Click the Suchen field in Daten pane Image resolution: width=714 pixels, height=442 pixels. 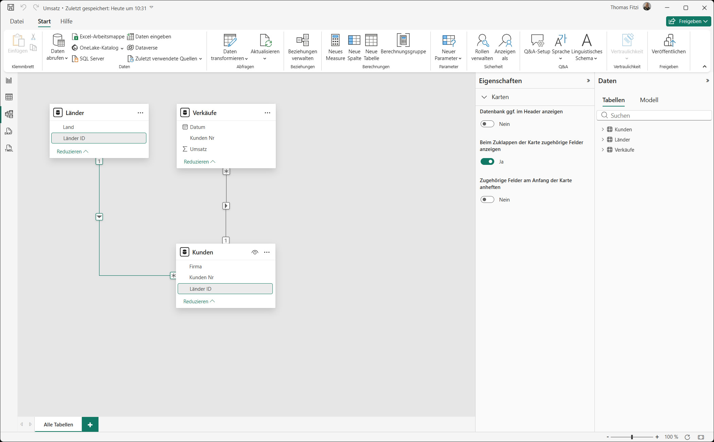(x=654, y=115)
